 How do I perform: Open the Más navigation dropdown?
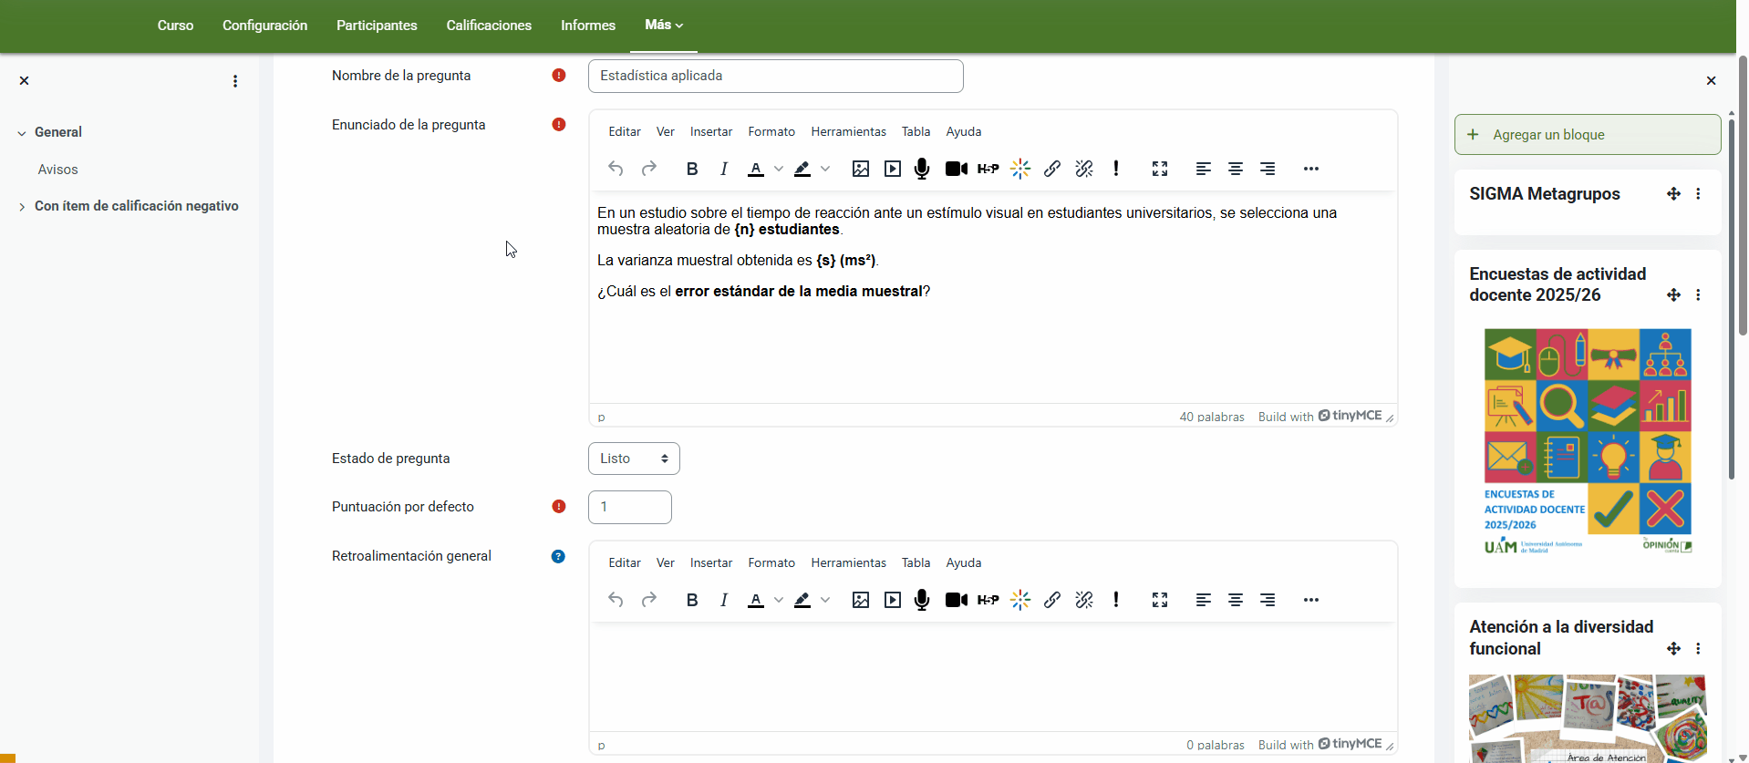coord(664,26)
